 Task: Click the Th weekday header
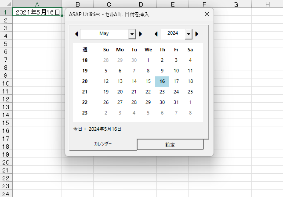(162, 50)
